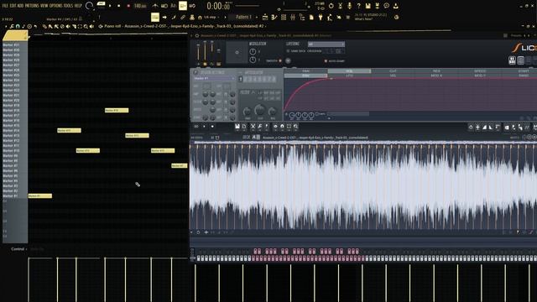The height and width of the screenshot is (302, 537).
Task: Click the brush icon in the main toolbar
Action: point(174,17)
